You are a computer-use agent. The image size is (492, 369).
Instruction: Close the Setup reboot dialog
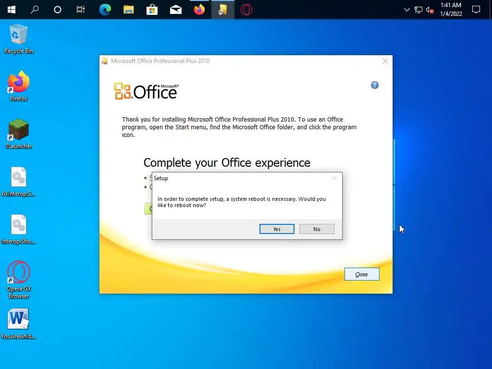(x=335, y=178)
